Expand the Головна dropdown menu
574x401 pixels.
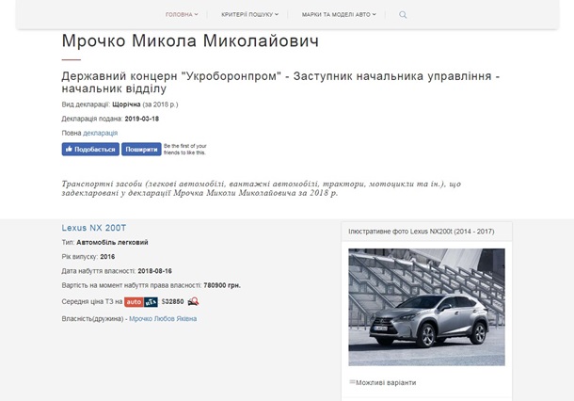click(182, 15)
